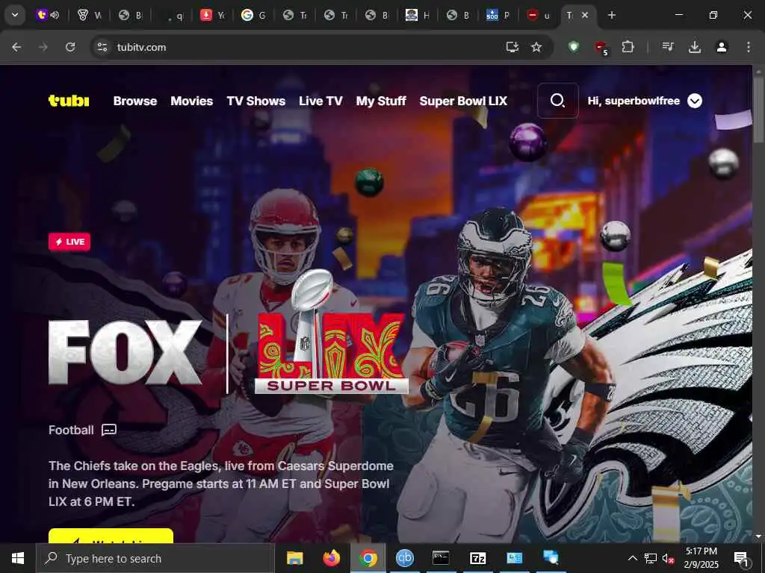Image resolution: width=765 pixels, height=573 pixels.
Task: Open qBittorrent from taskbar
Action: tap(404, 558)
